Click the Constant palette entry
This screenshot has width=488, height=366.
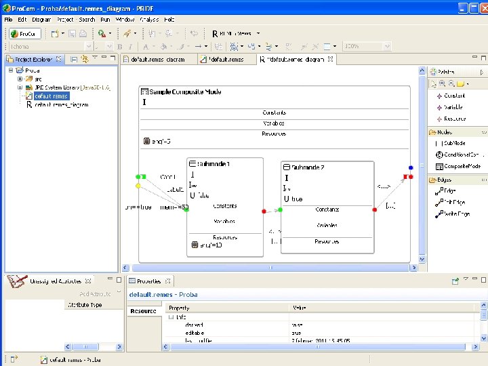[454, 96]
